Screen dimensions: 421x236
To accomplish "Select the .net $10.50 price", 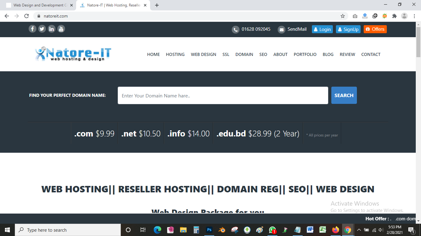I will tap(141, 134).
